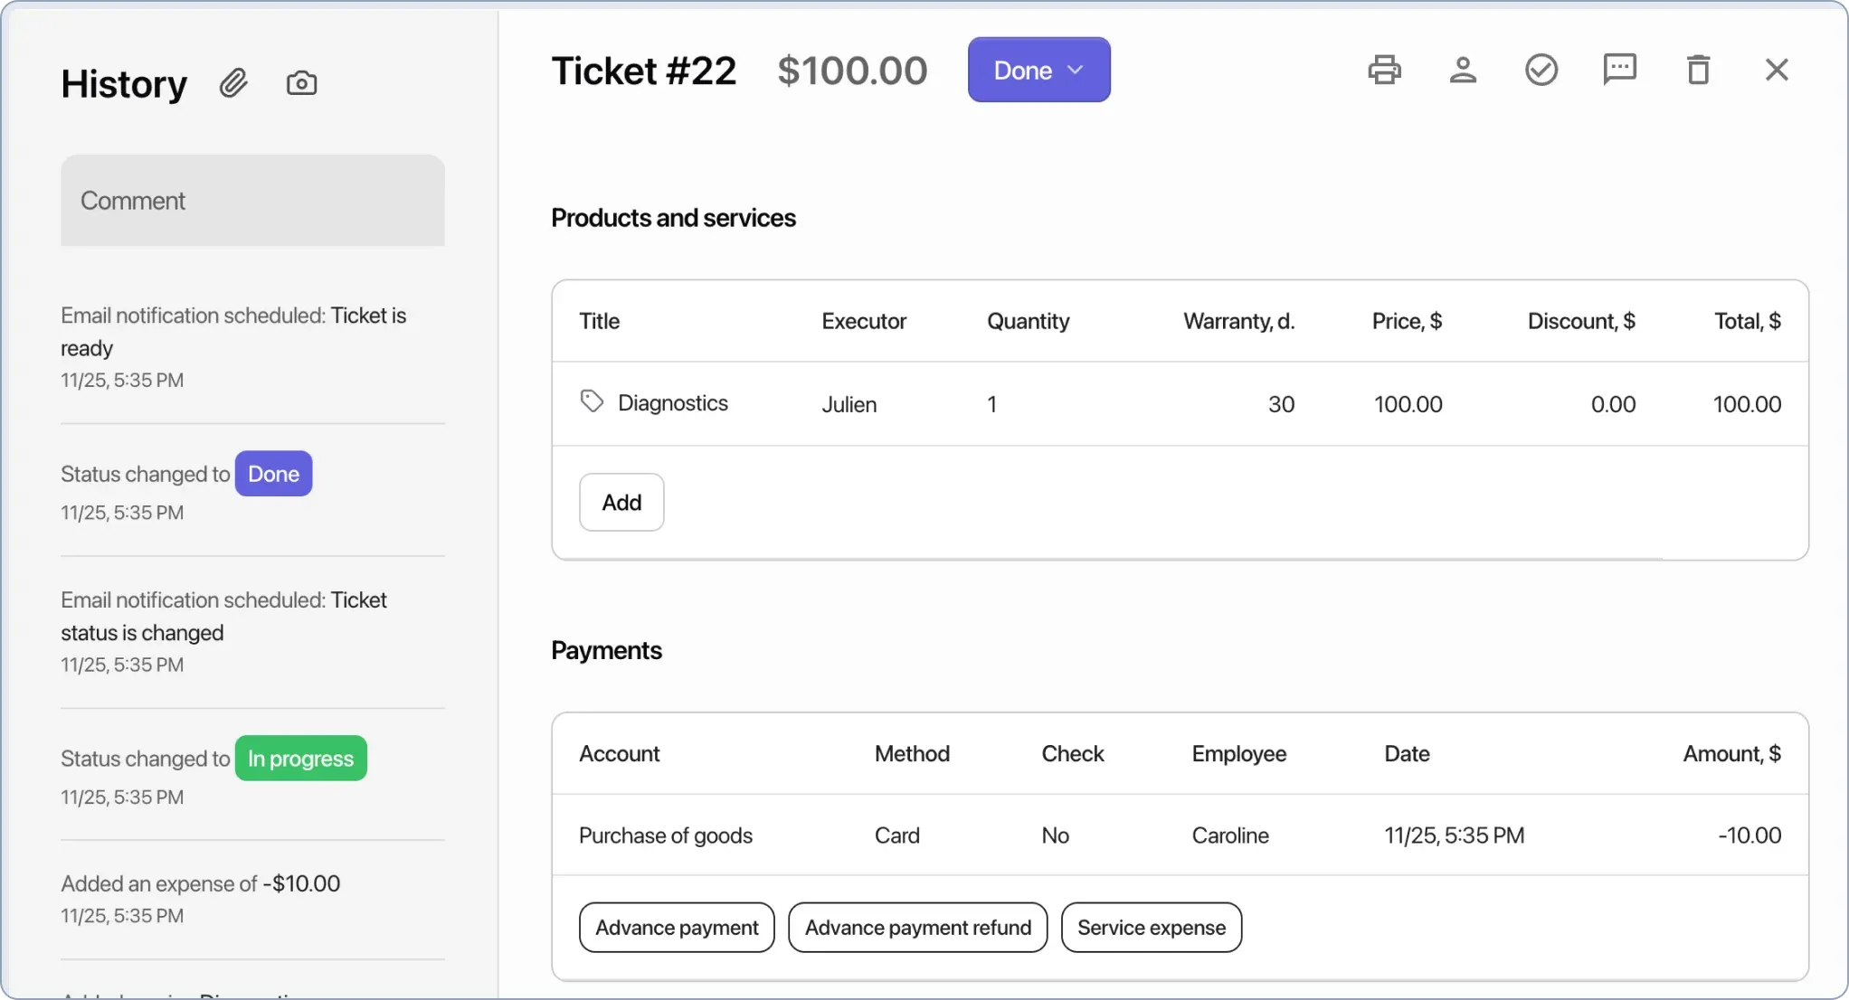This screenshot has height=1000, width=1849.
Task: Click the Ticket #22 title
Action: pos(643,70)
